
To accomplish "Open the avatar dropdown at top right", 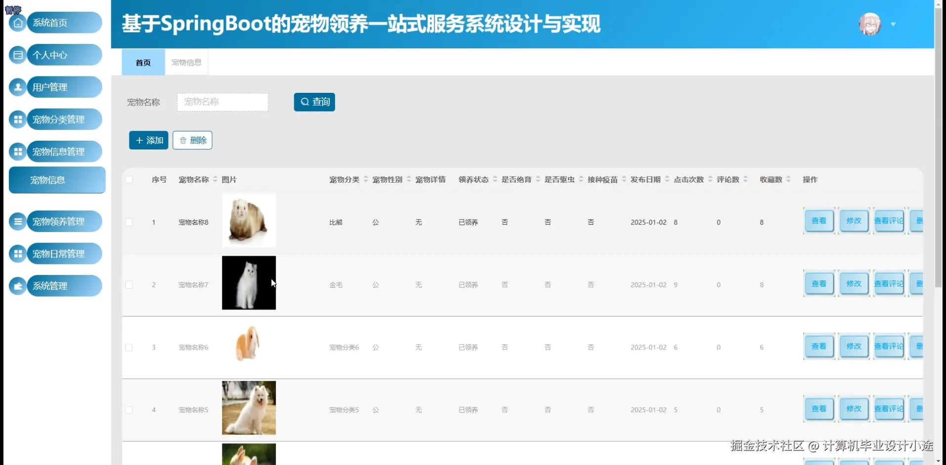I will [x=893, y=24].
